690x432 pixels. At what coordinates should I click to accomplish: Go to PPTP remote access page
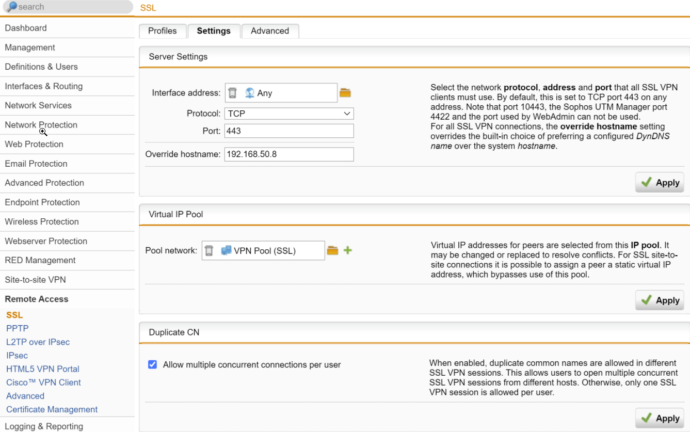click(x=18, y=328)
